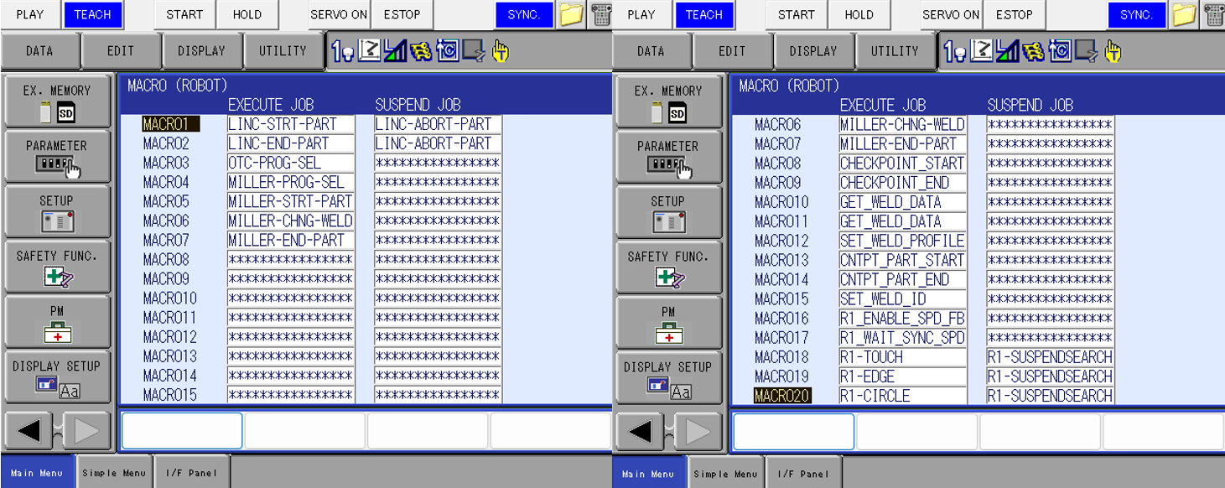Go back with left arrow on left screen

click(29, 431)
